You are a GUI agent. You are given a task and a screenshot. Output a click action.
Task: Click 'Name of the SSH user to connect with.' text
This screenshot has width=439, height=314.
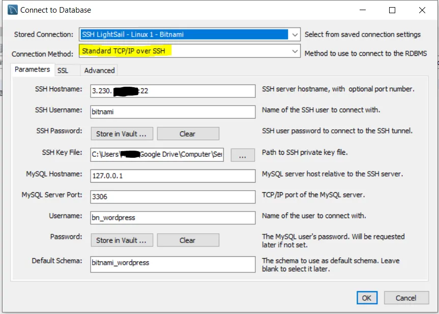point(321,110)
